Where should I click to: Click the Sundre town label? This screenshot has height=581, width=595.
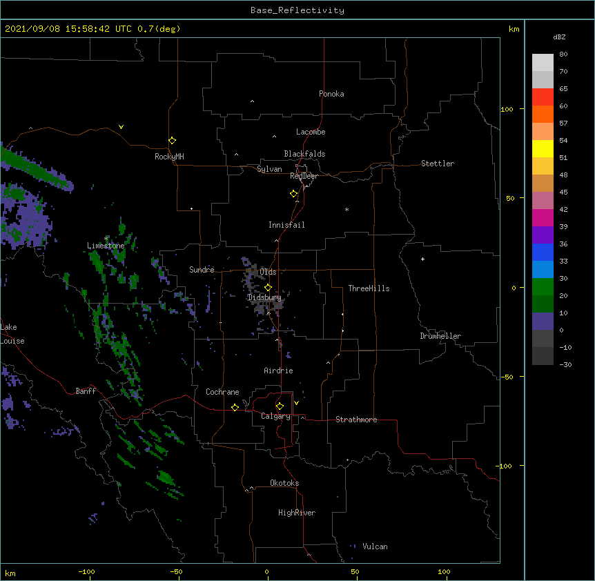[x=202, y=270]
